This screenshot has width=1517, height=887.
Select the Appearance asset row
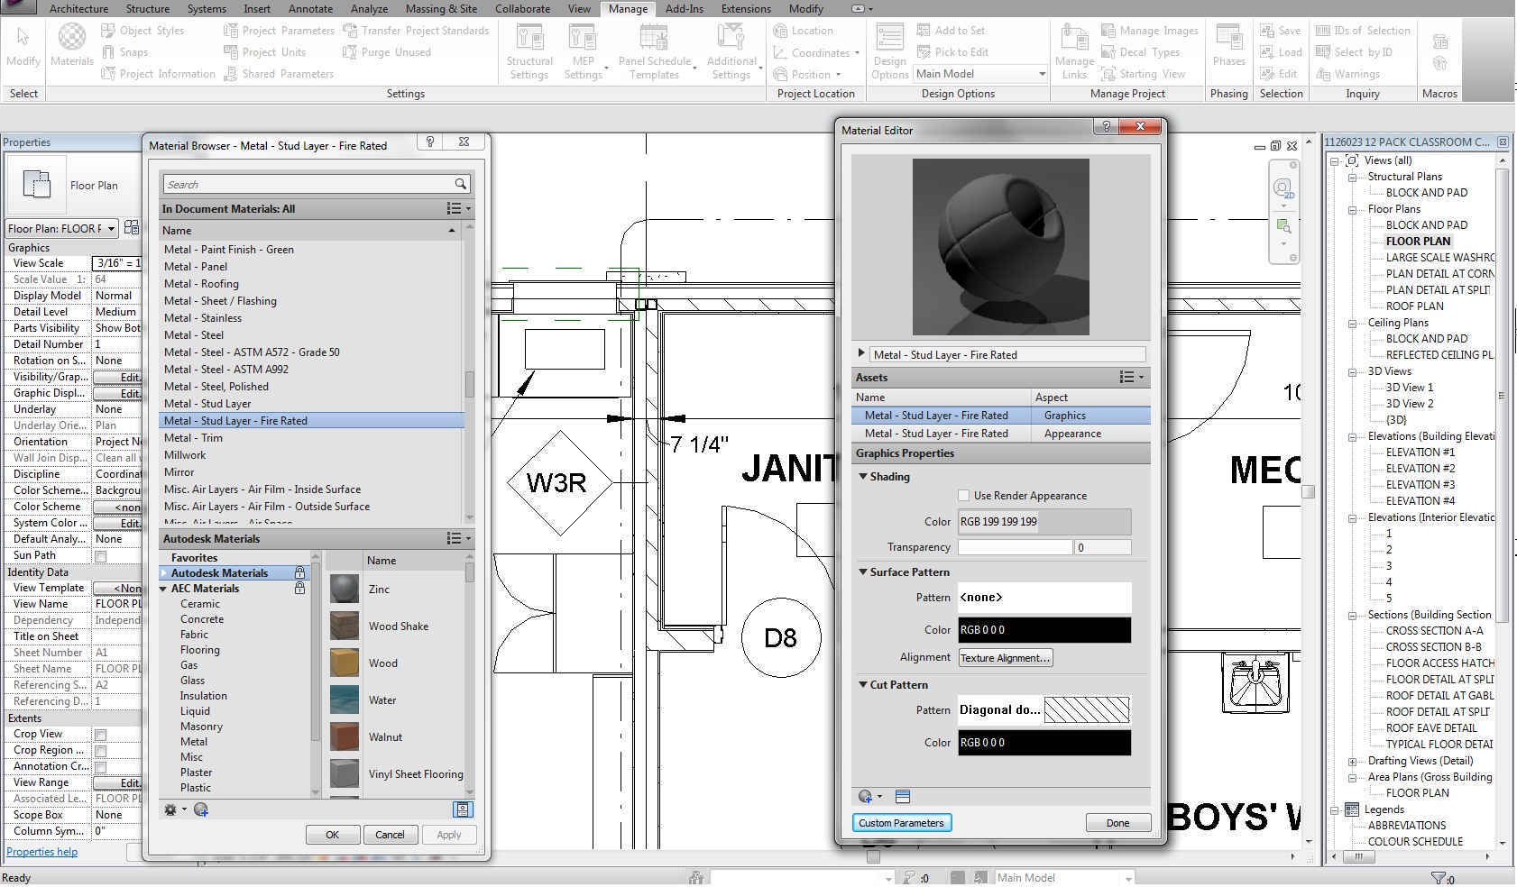(x=1001, y=434)
